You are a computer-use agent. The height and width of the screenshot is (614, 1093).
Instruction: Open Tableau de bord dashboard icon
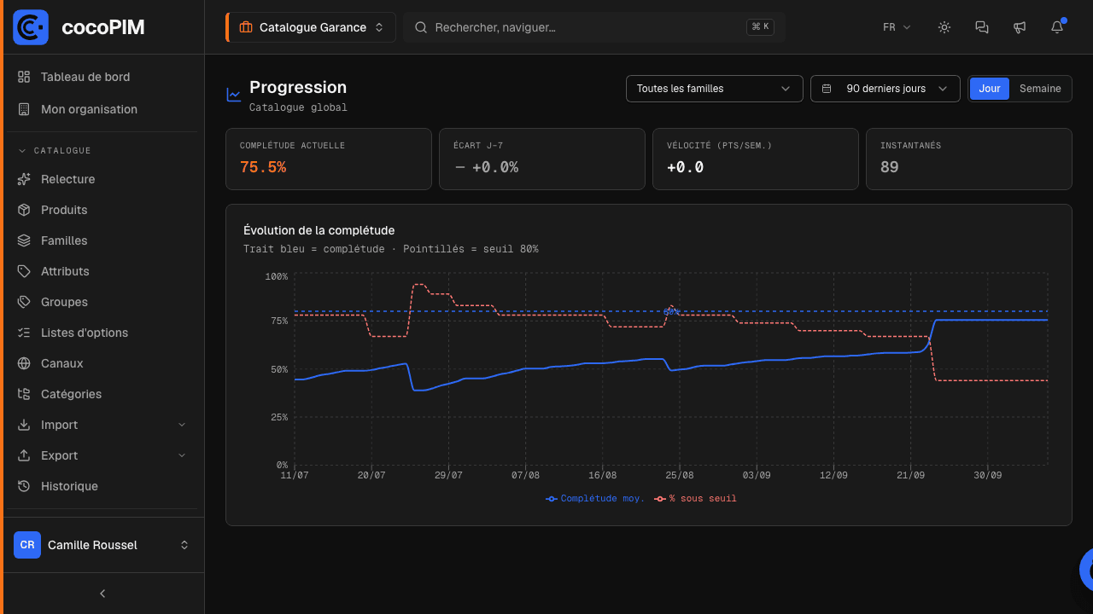pyautogui.click(x=24, y=77)
